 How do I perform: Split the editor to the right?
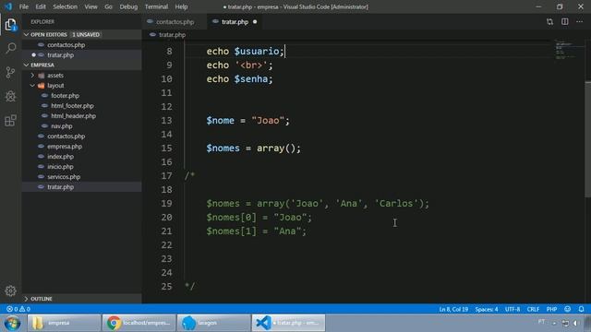click(564, 22)
